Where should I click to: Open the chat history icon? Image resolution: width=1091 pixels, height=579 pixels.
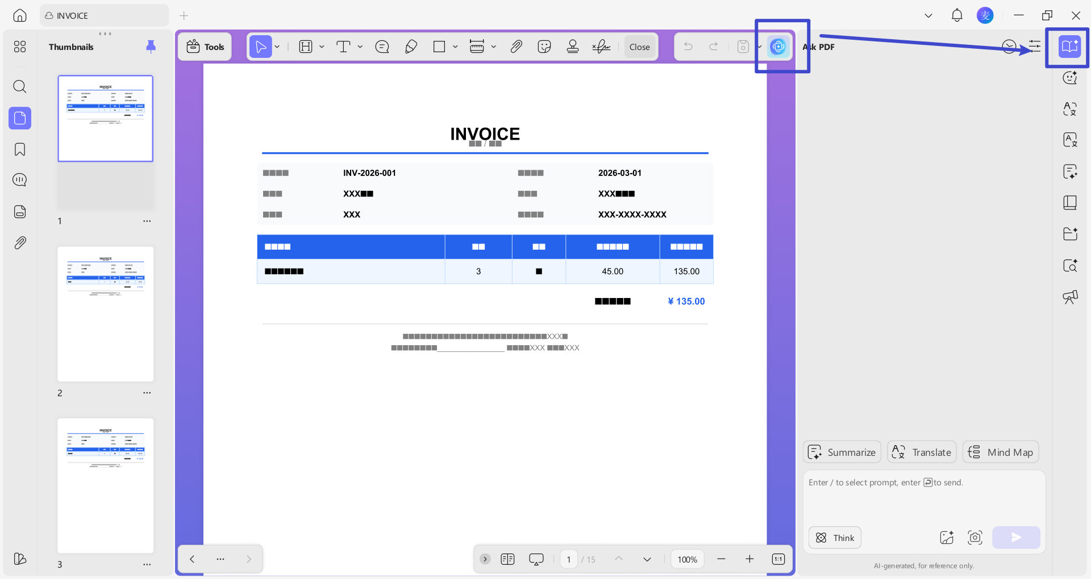[x=1009, y=47]
